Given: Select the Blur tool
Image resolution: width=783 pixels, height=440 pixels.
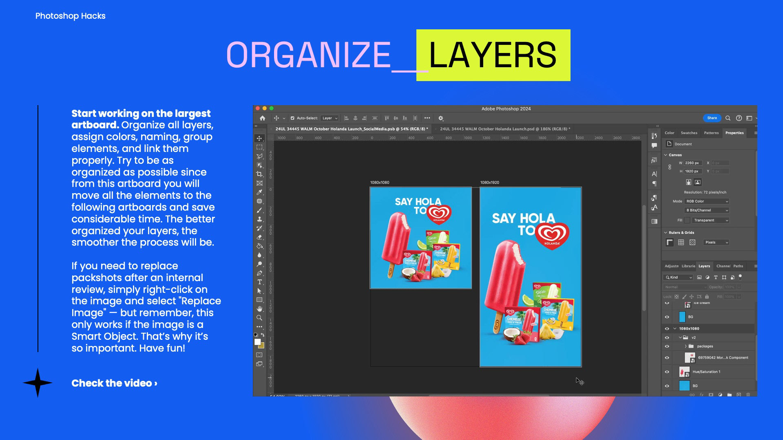Looking at the screenshot, I should coord(259,255).
